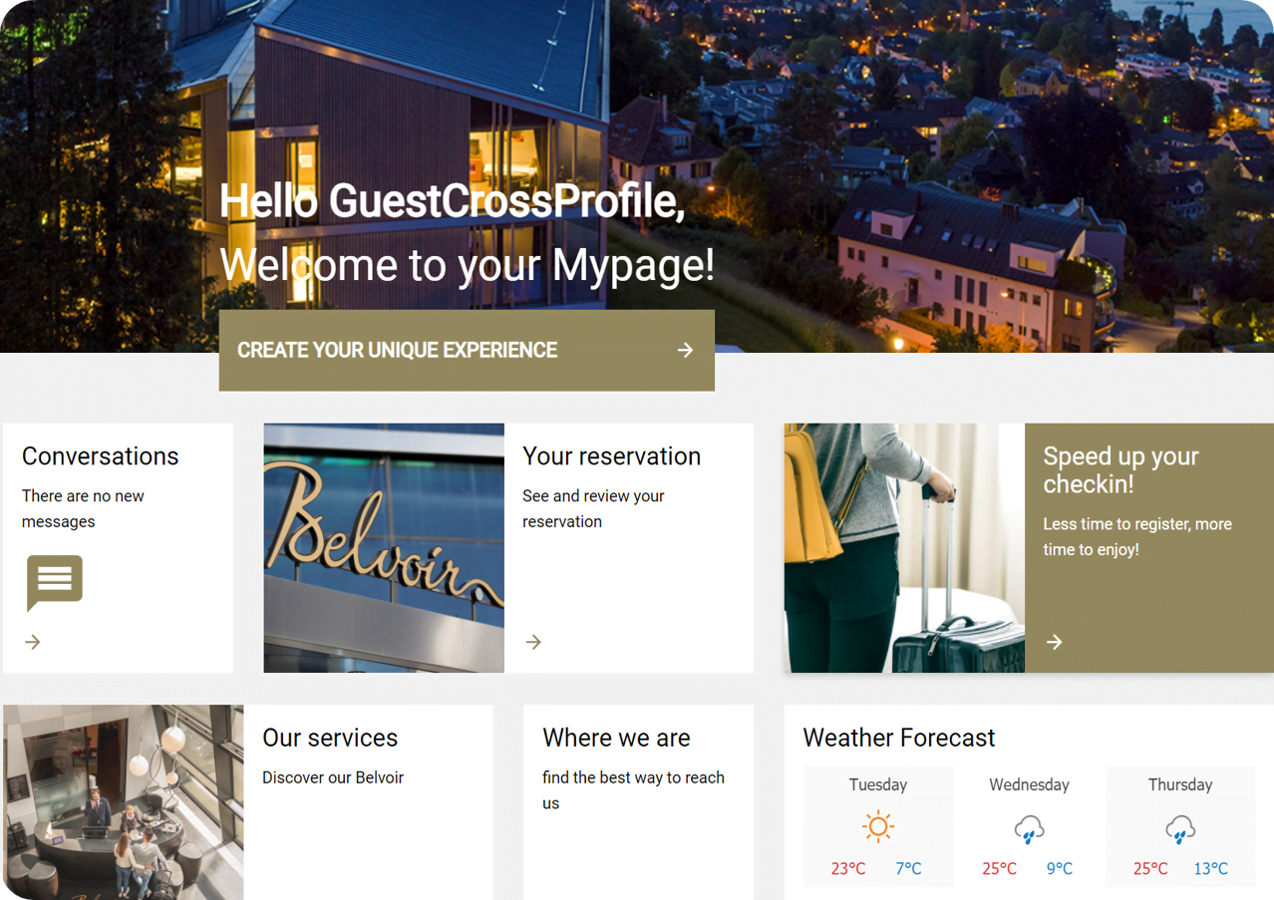The image size is (1274, 900).
Task: Open the Where we are card
Action: [638, 802]
